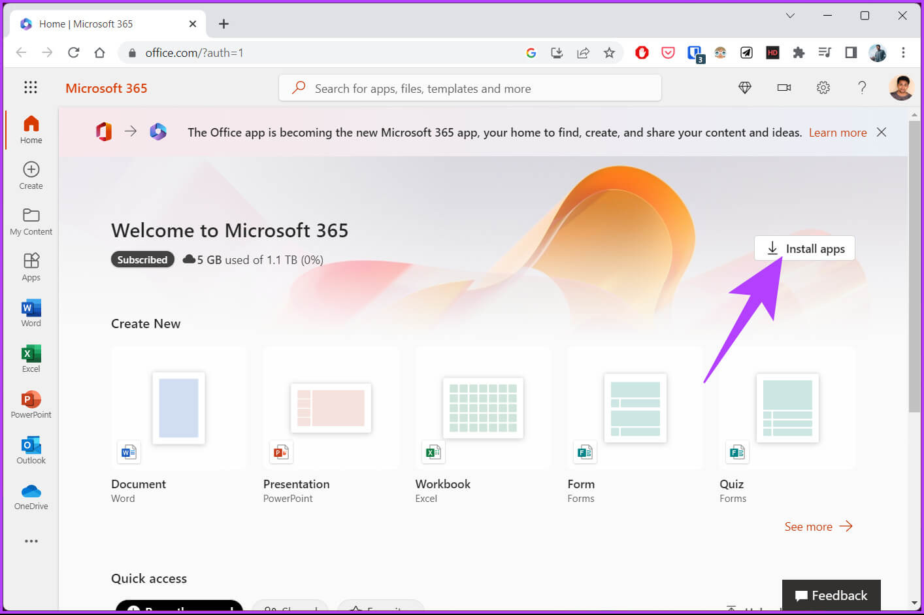This screenshot has height=615, width=924.
Task: Open the media control playlist icon
Action: (x=825, y=53)
